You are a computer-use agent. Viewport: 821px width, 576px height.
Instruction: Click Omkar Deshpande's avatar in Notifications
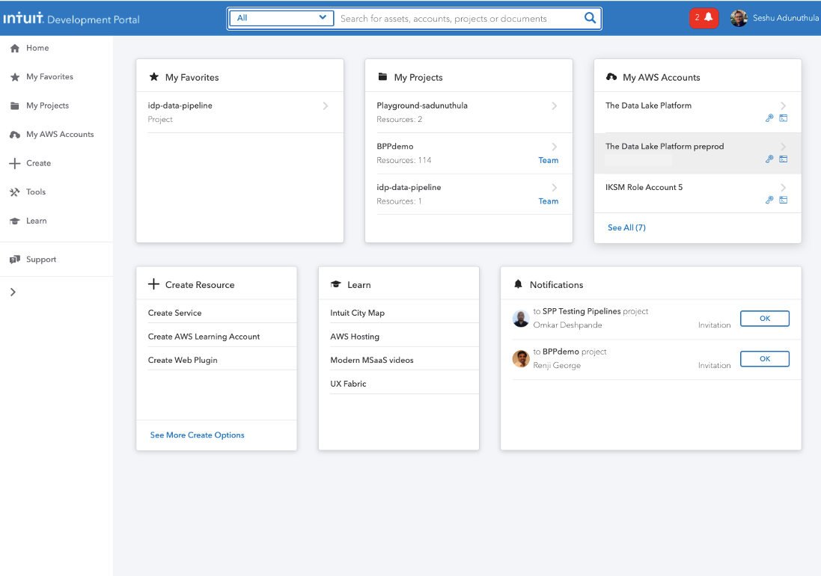[520, 318]
